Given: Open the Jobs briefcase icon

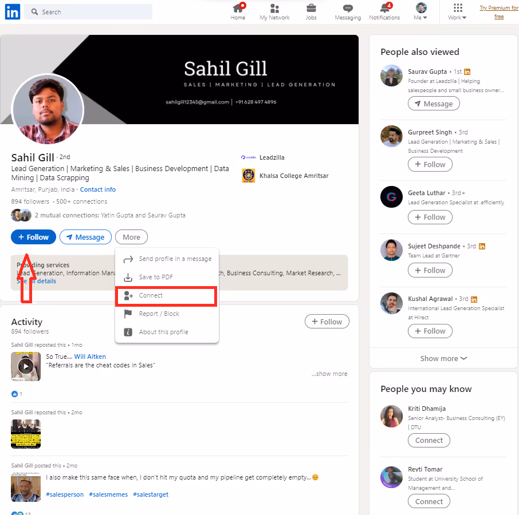Looking at the screenshot, I should [311, 12].
